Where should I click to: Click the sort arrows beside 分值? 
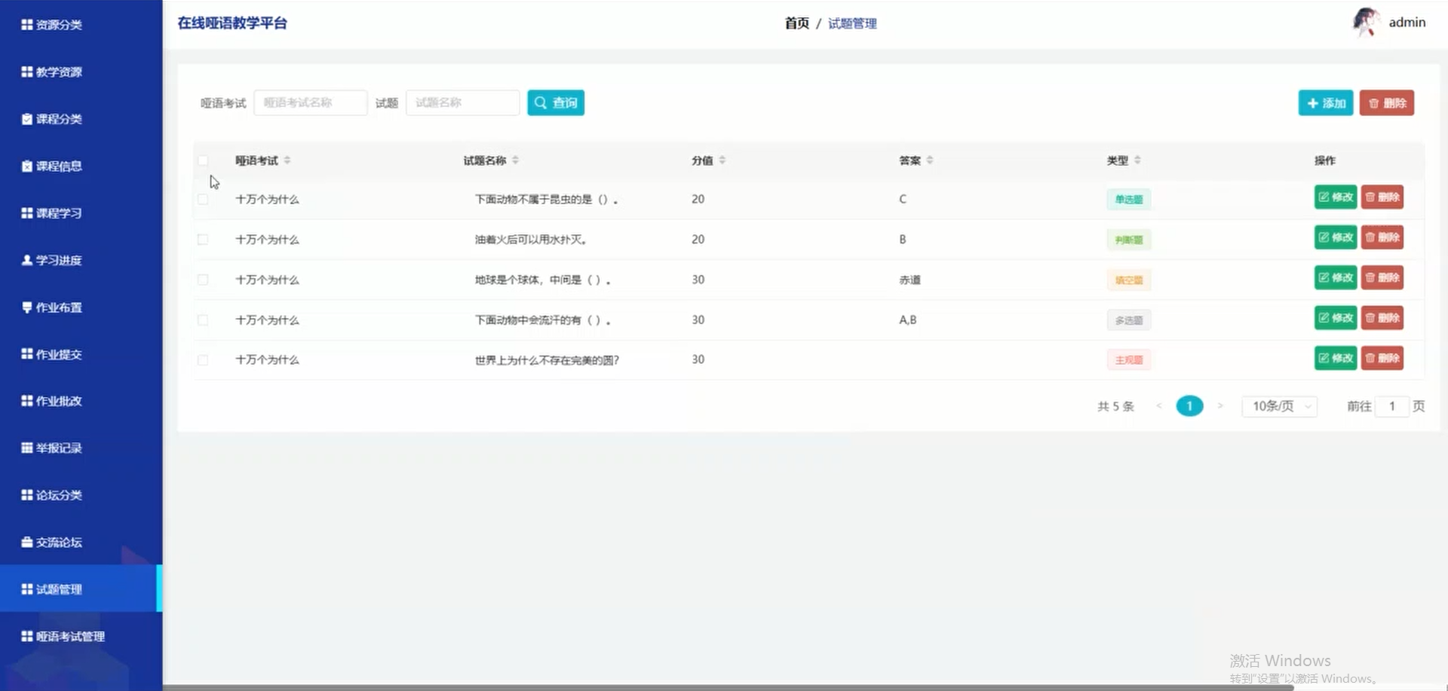[x=721, y=160]
